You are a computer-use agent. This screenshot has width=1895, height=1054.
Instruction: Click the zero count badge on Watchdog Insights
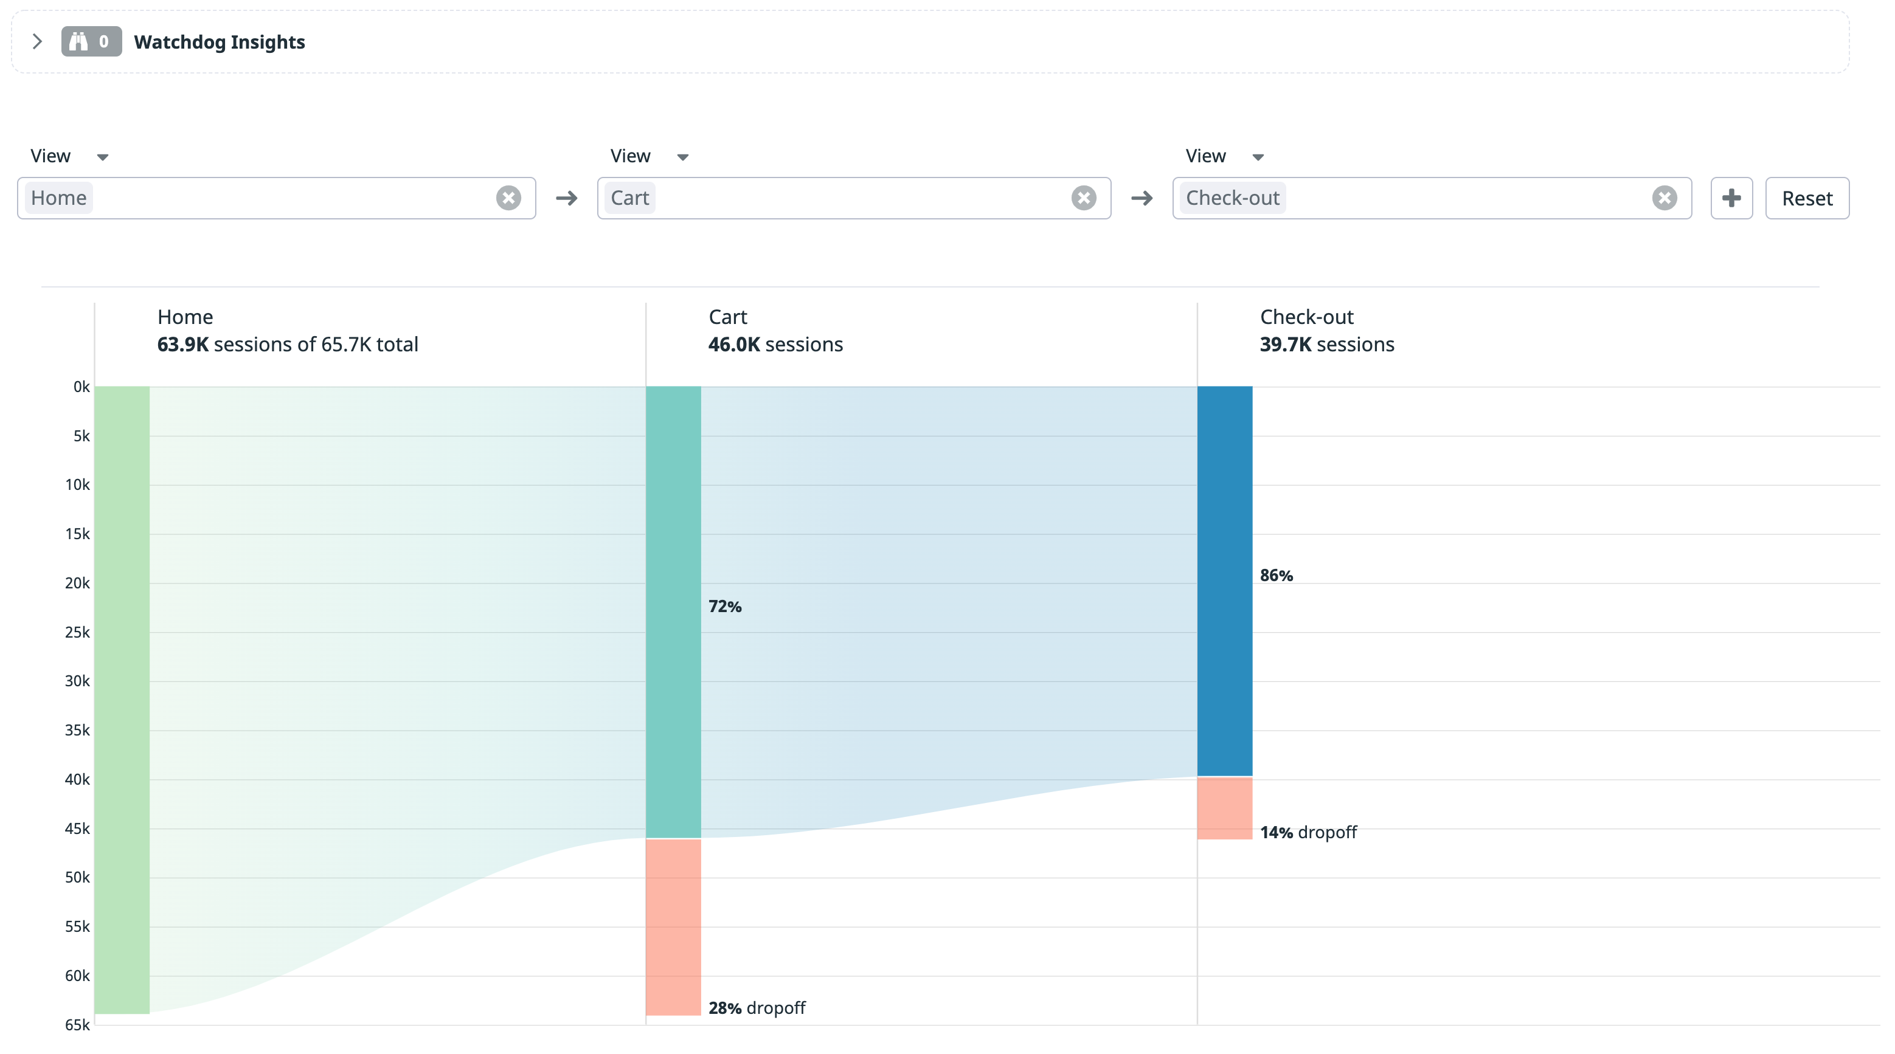(104, 42)
